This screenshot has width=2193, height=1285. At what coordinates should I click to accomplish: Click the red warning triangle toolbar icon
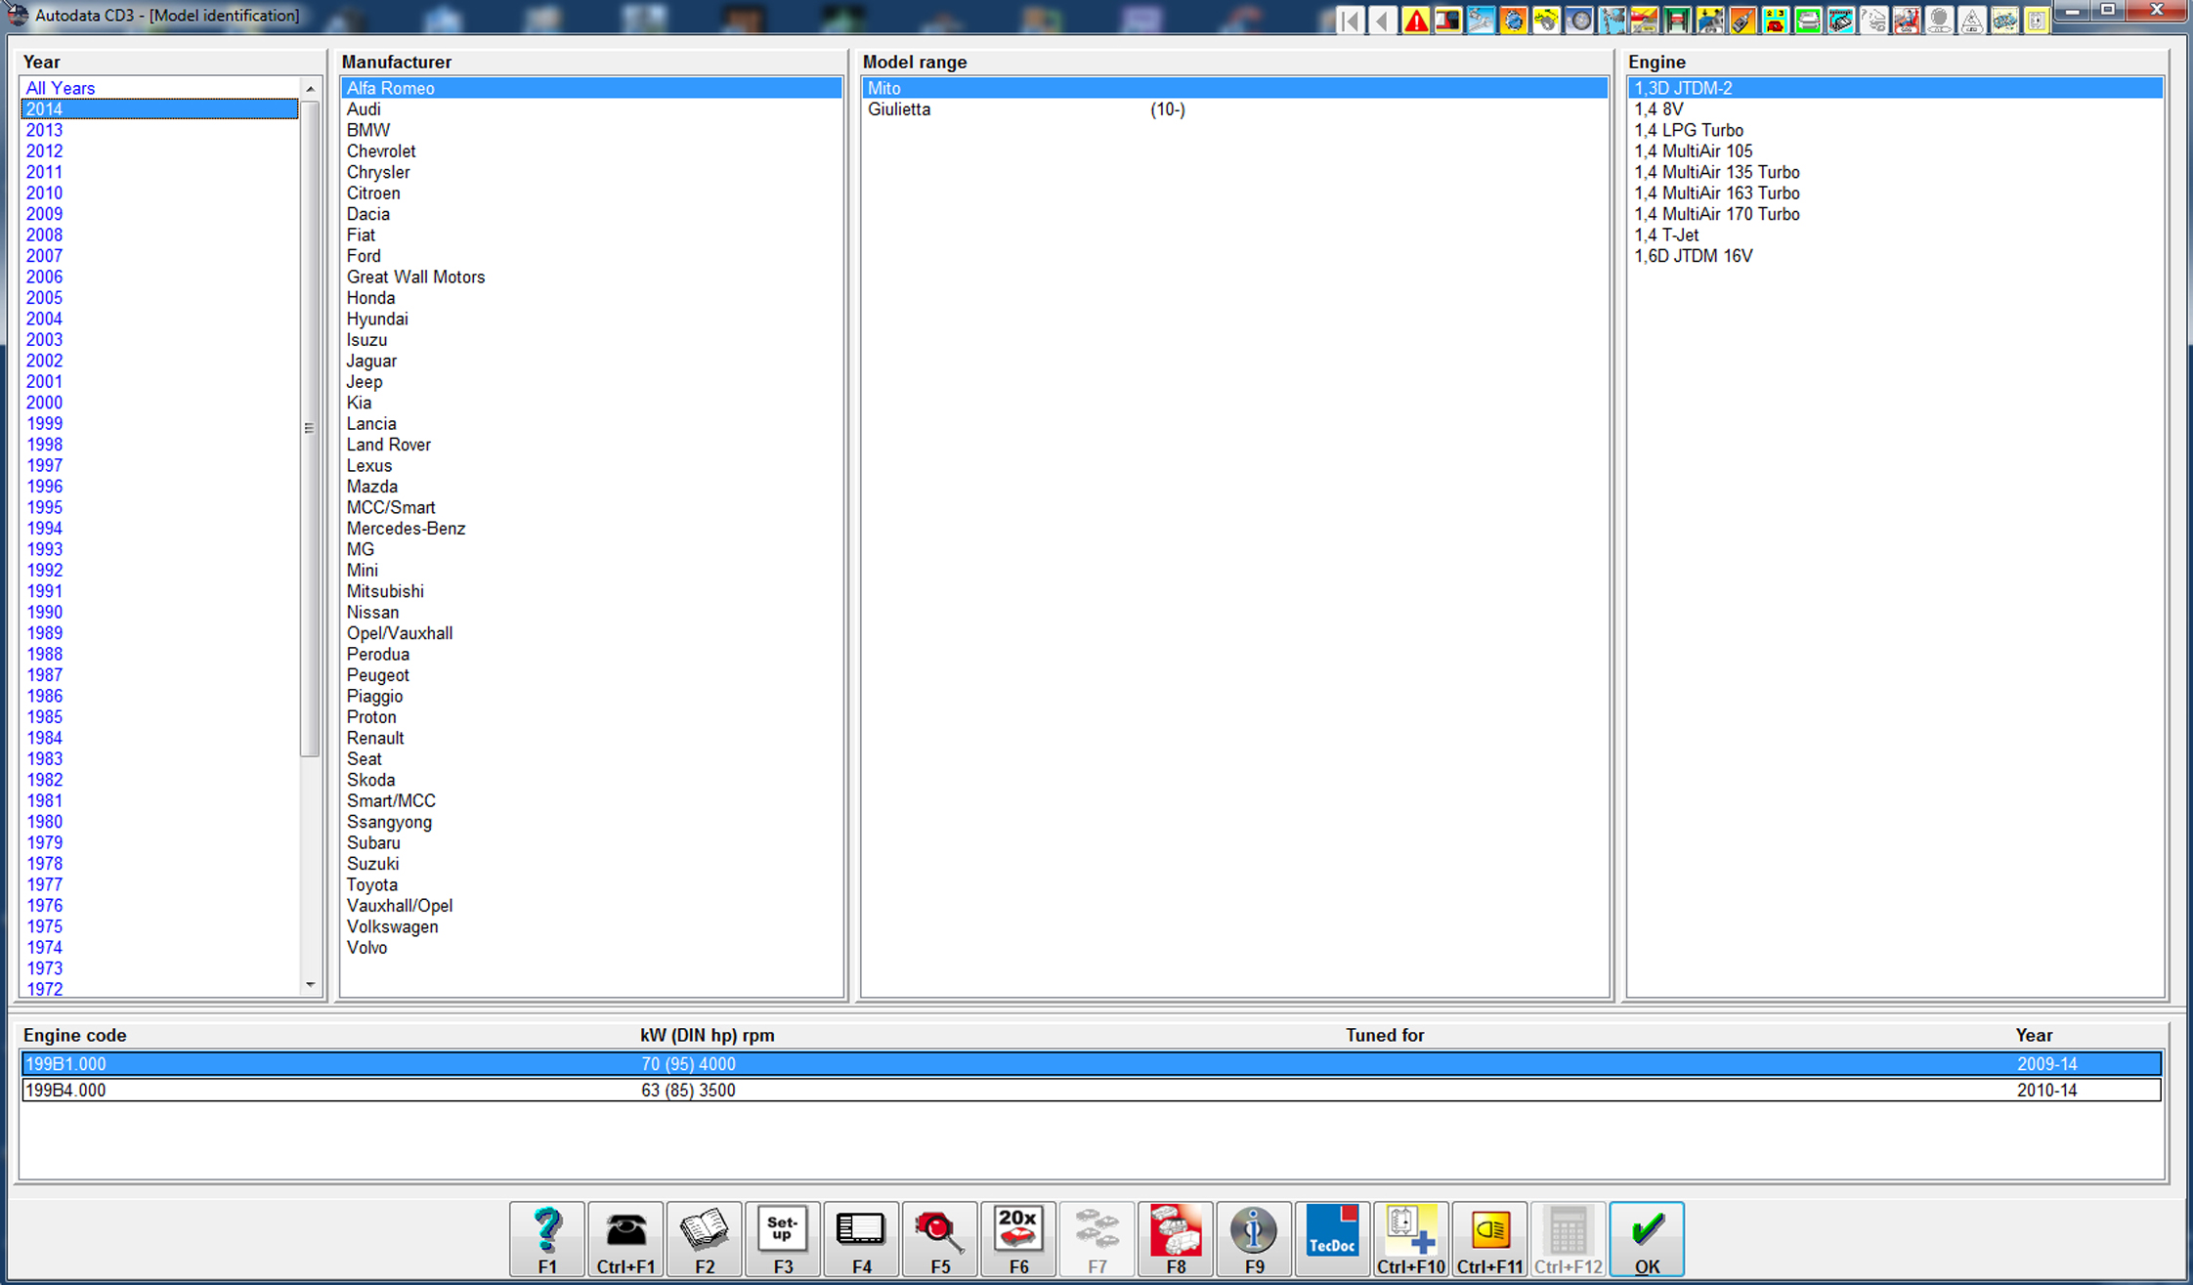[1415, 21]
